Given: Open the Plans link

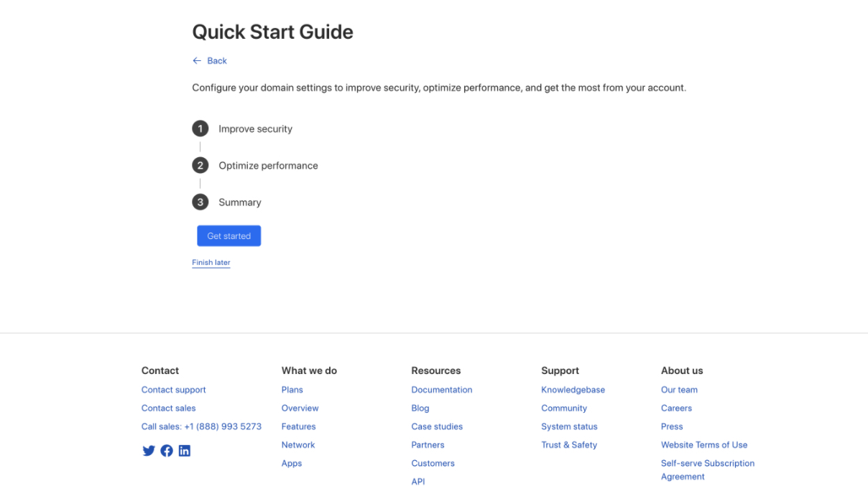Looking at the screenshot, I should click(x=292, y=390).
